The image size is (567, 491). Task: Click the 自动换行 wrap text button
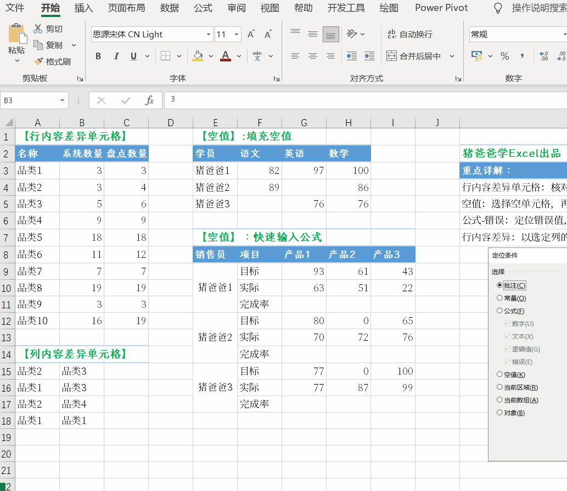(409, 35)
